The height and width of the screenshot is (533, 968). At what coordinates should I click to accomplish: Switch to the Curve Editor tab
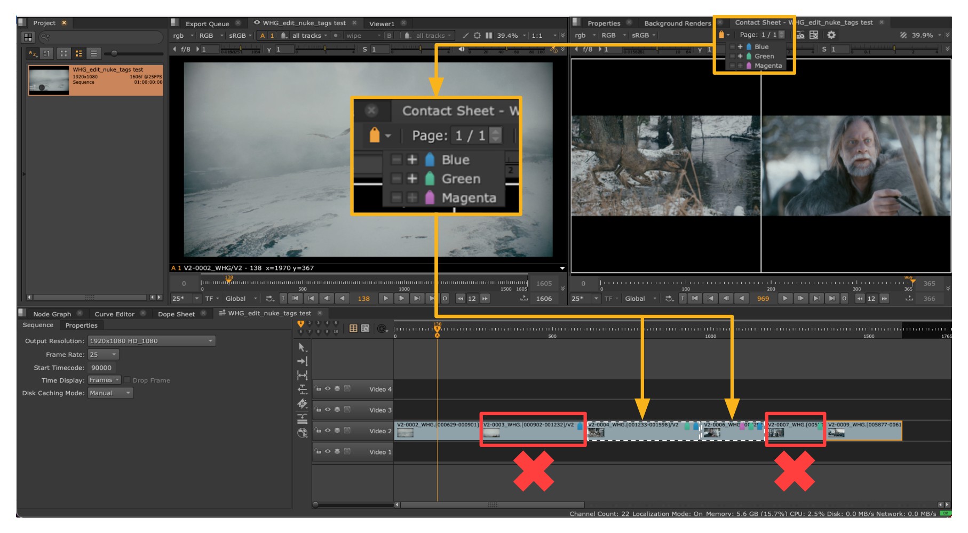click(x=114, y=314)
